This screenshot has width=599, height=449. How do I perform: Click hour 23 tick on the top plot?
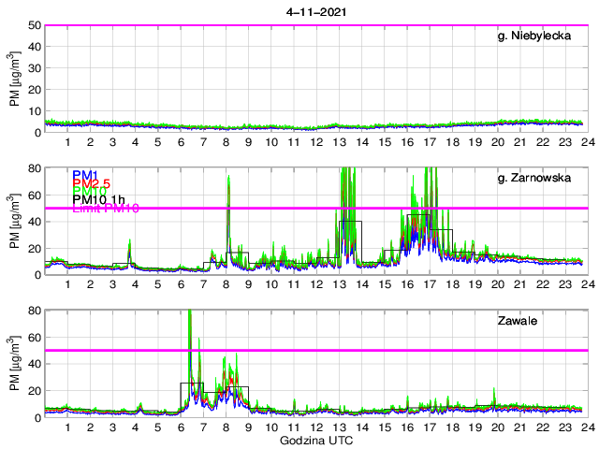point(565,142)
